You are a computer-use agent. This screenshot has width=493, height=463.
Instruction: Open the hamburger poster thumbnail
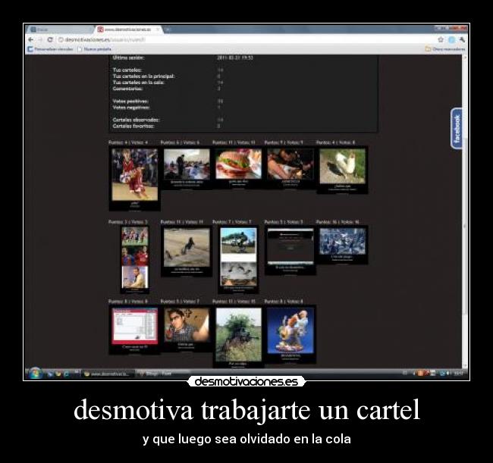click(x=238, y=164)
